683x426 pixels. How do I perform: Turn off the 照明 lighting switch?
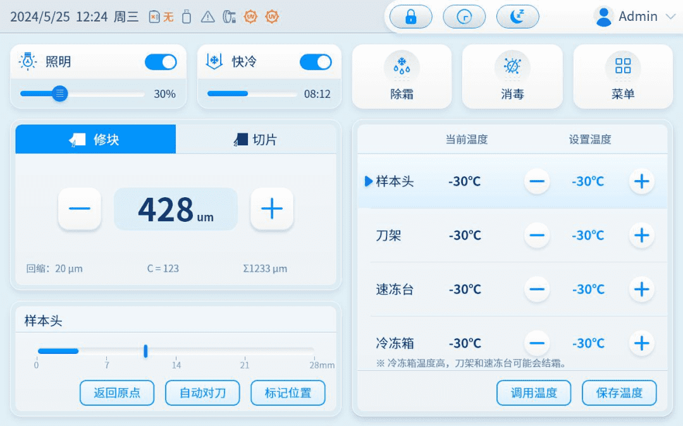tap(161, 62)
